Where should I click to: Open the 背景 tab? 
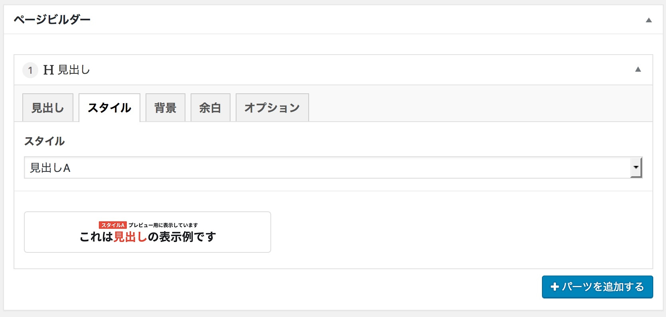click(166, 108)
